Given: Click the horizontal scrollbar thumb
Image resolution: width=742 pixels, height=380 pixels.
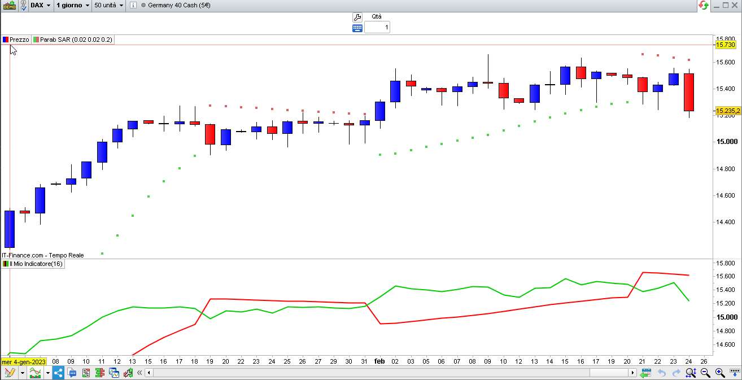Looking at the screenshot, I should 609,373.
